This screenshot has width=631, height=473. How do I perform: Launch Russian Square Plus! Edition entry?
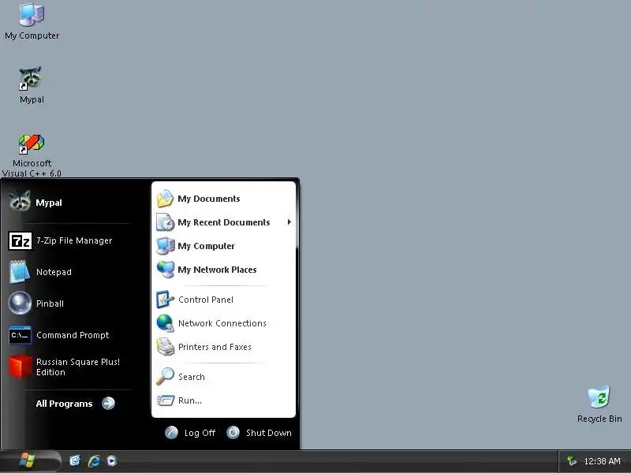[x=78, y=367]
